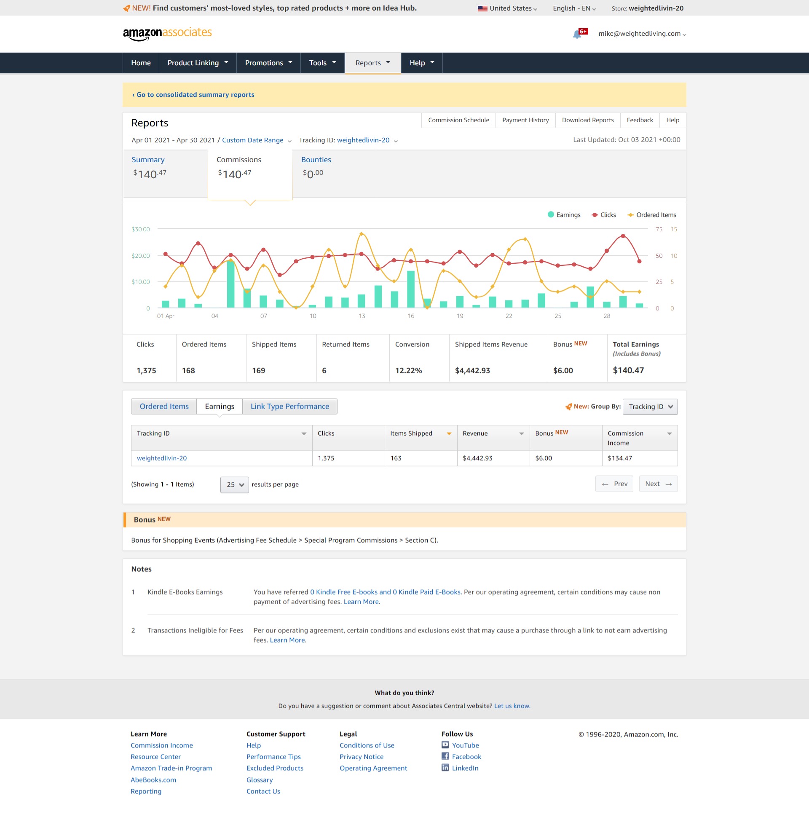Toggle Ordered Items series in chart legend
Screen dimensions: 809x814
click(x=652, y=215)
